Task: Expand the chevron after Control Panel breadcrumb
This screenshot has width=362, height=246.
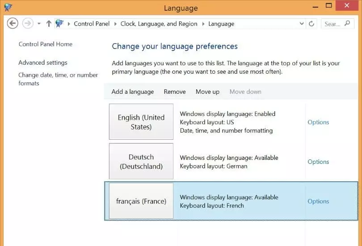Action: click(x=115, y=24)
